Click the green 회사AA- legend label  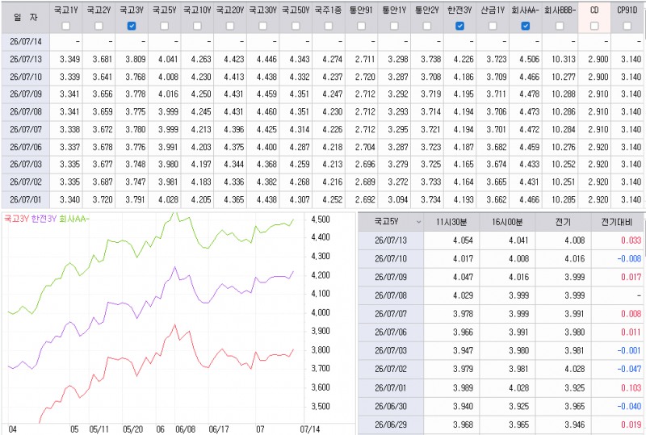(x=74, y=219)
